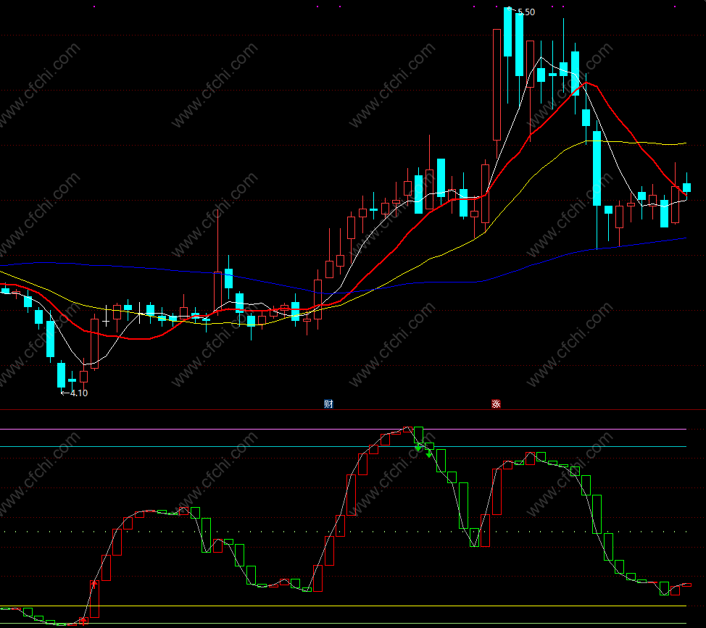706x628 pixels.
Task: Select the lower green down arrow sell signal
Action: (429, 453)
